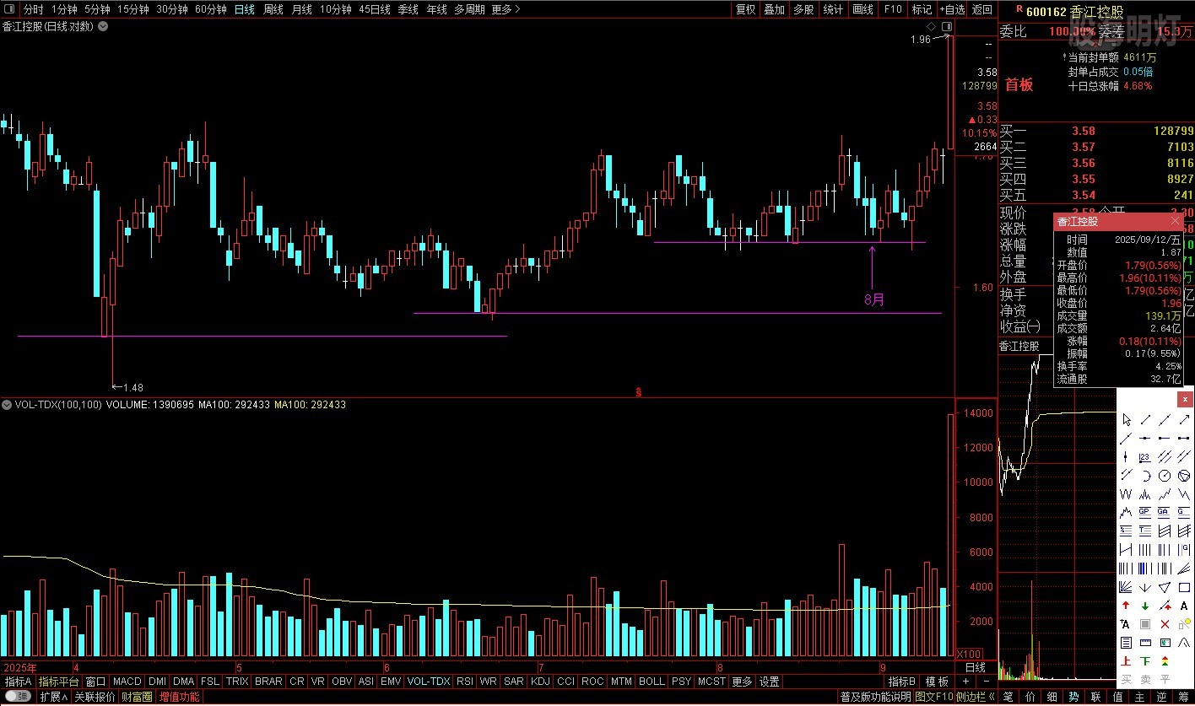The height and width of the screenshot is (706, 1195).
Task: Expand the 更多 periods menu
Action: coord(506,9)
